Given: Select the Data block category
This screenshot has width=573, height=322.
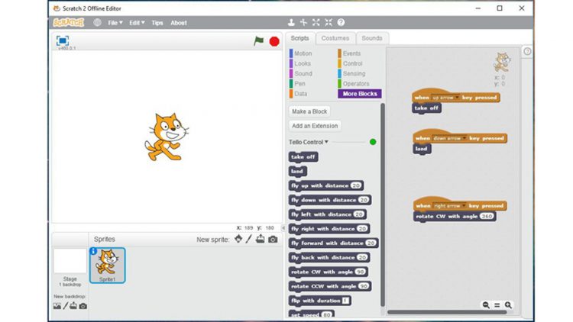Looking at the screenshot, I should point(300,94).
